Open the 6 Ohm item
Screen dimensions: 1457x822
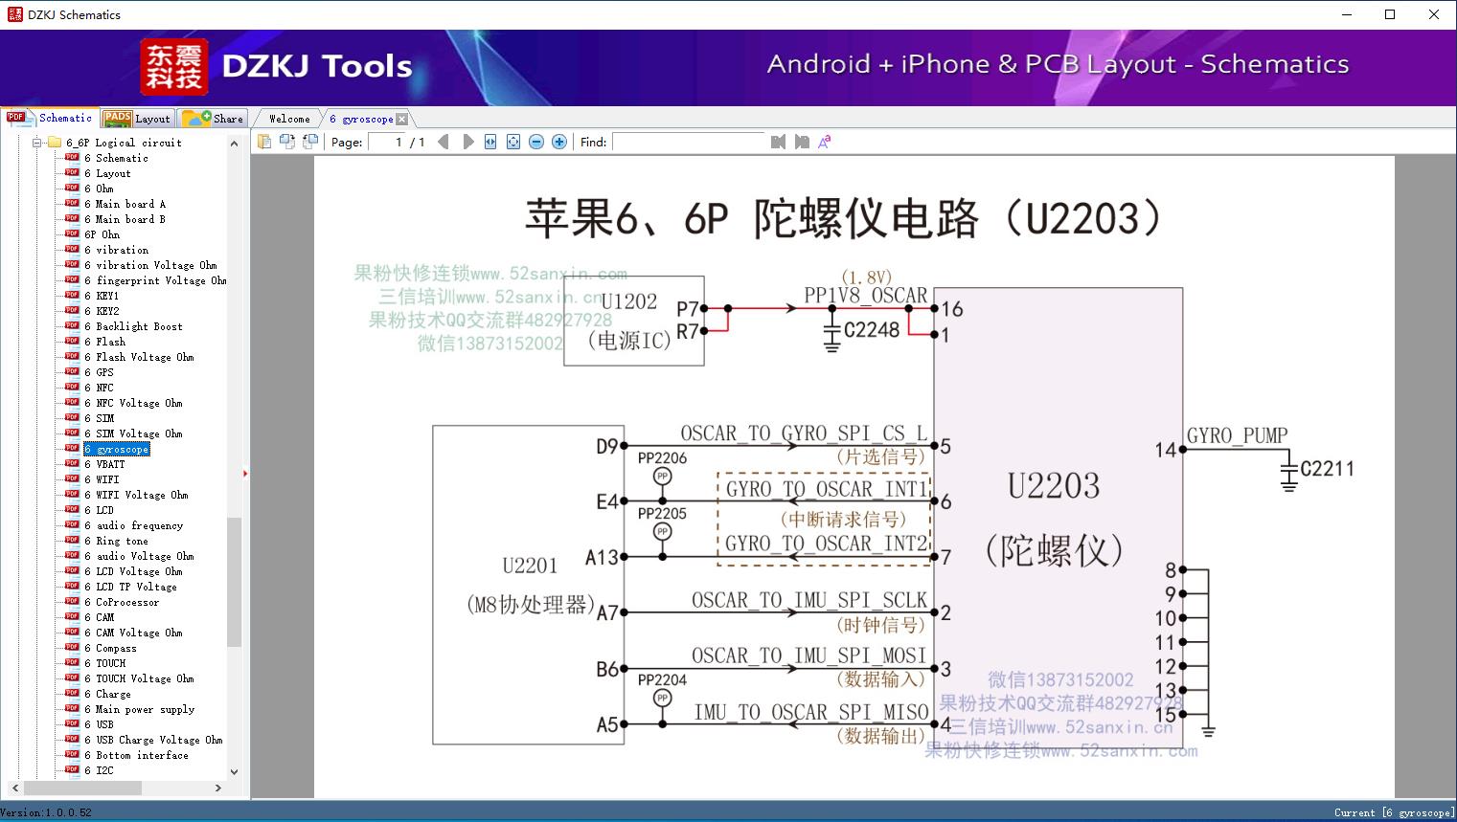click(99, 189)
